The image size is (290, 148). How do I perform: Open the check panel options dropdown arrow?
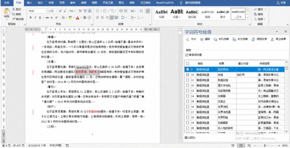(x=277, y=31)
